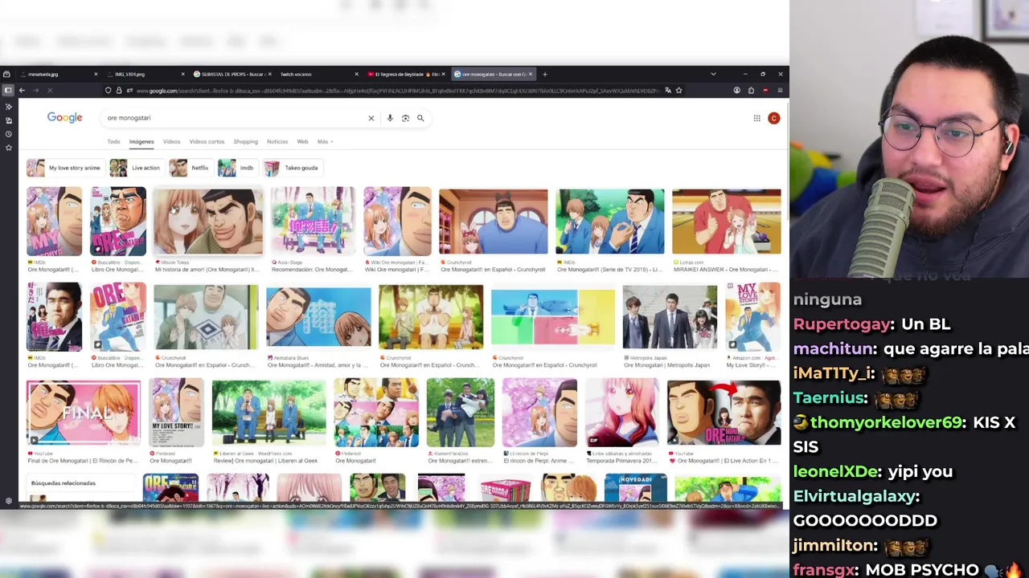Select the 'Web' search category
This screenshot has height=578, width=1029.
click(302, 141)
